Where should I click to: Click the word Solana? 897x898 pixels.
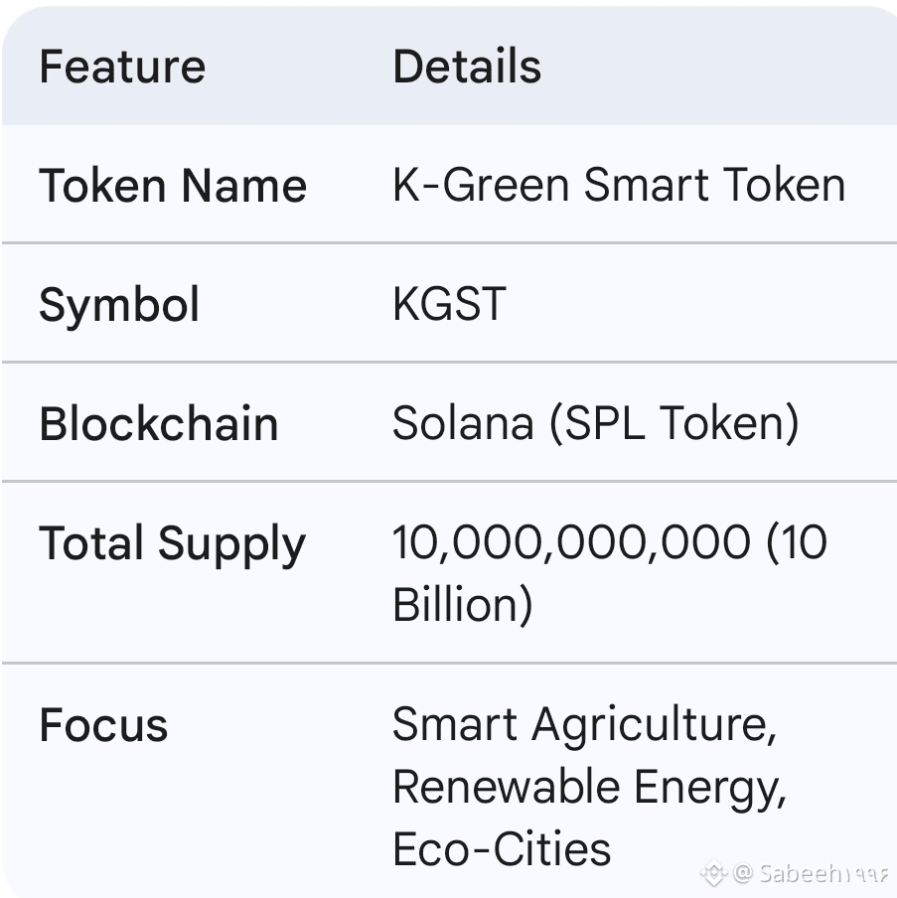[x=462, y=424]
